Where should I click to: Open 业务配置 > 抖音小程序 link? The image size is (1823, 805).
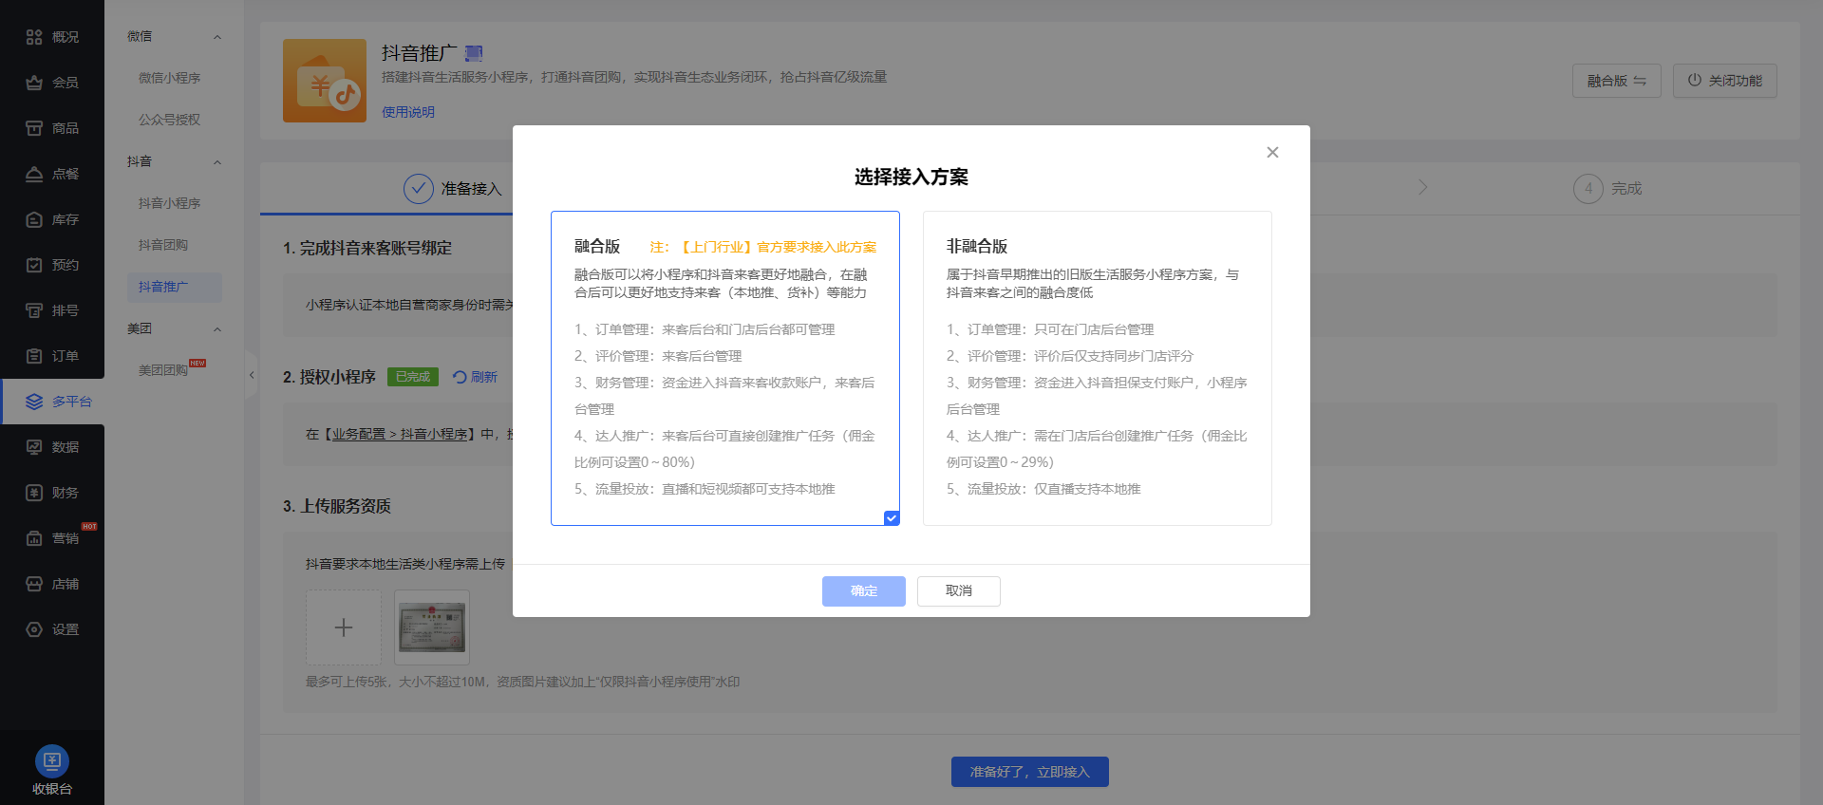tap(400, 434)
